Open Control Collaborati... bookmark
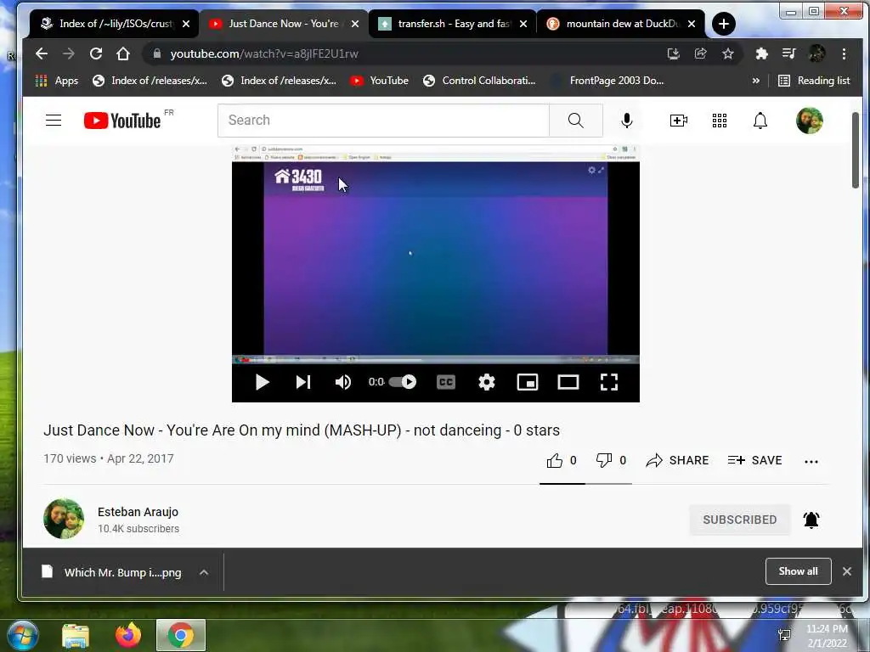Screen dimensions: 870x652 (479, 81)
